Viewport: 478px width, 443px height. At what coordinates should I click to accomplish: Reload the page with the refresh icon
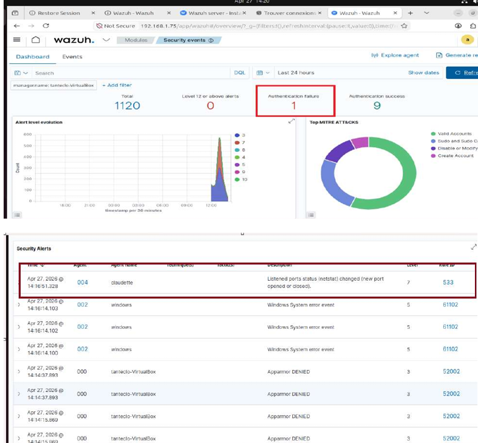click(x=46, y=26)
